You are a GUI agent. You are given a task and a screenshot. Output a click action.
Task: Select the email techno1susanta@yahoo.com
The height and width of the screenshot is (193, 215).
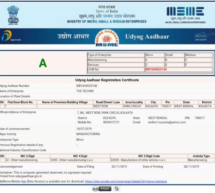167,122
